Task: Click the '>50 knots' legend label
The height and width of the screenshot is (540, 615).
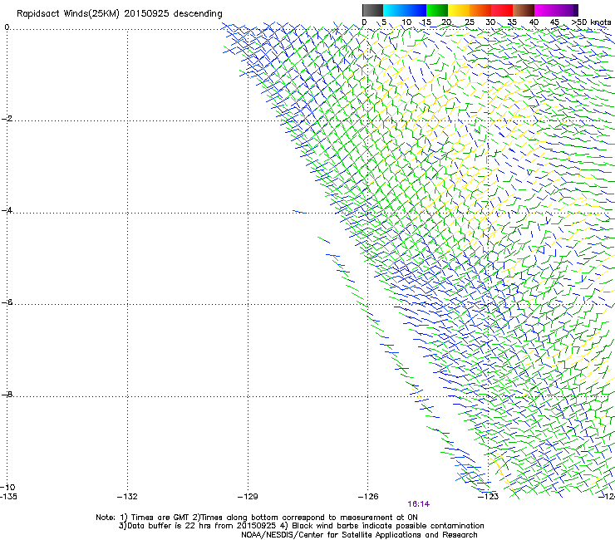Action: 592,22
